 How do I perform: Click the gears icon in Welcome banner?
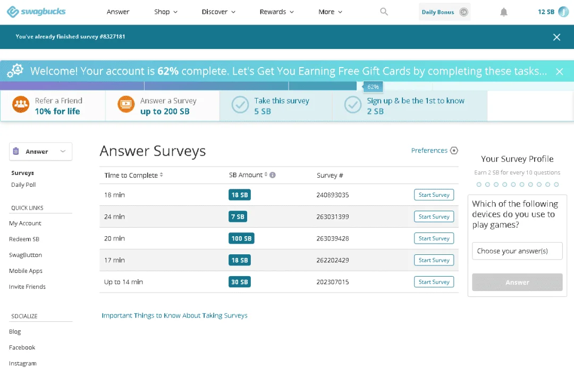[x=15, y=70]
